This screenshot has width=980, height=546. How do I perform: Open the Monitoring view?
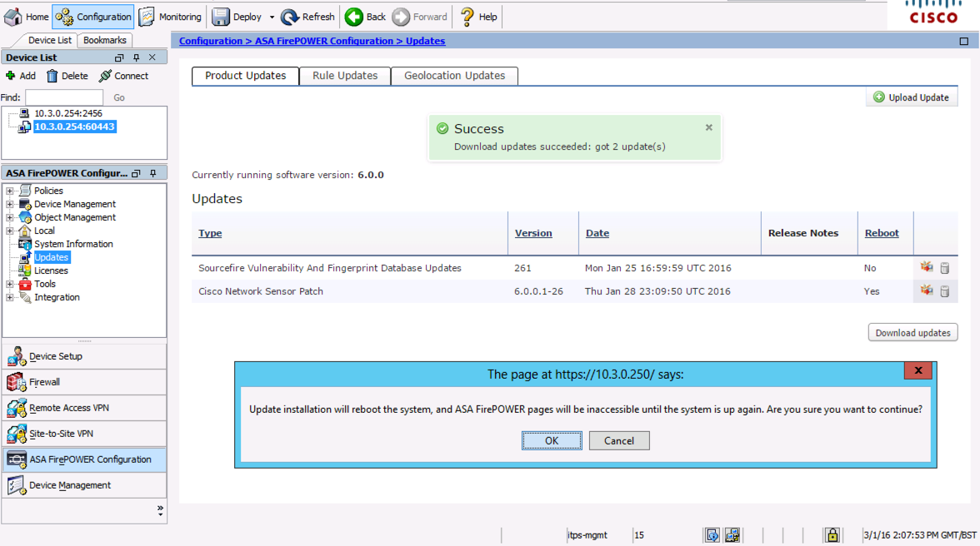point(170,17)
